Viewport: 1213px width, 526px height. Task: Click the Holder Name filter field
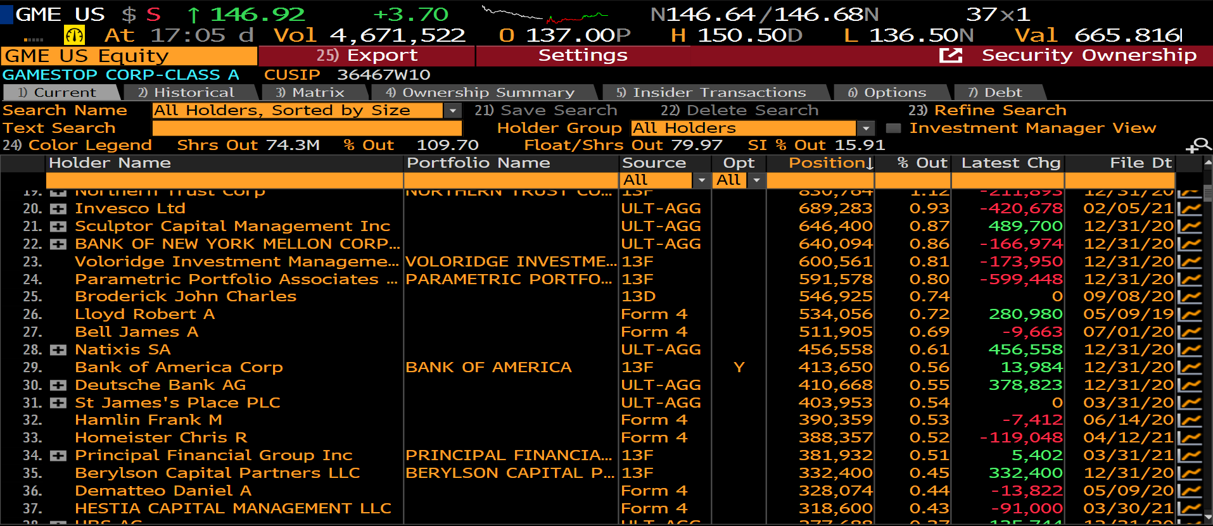pyautogui.click(x=224, y=180)
